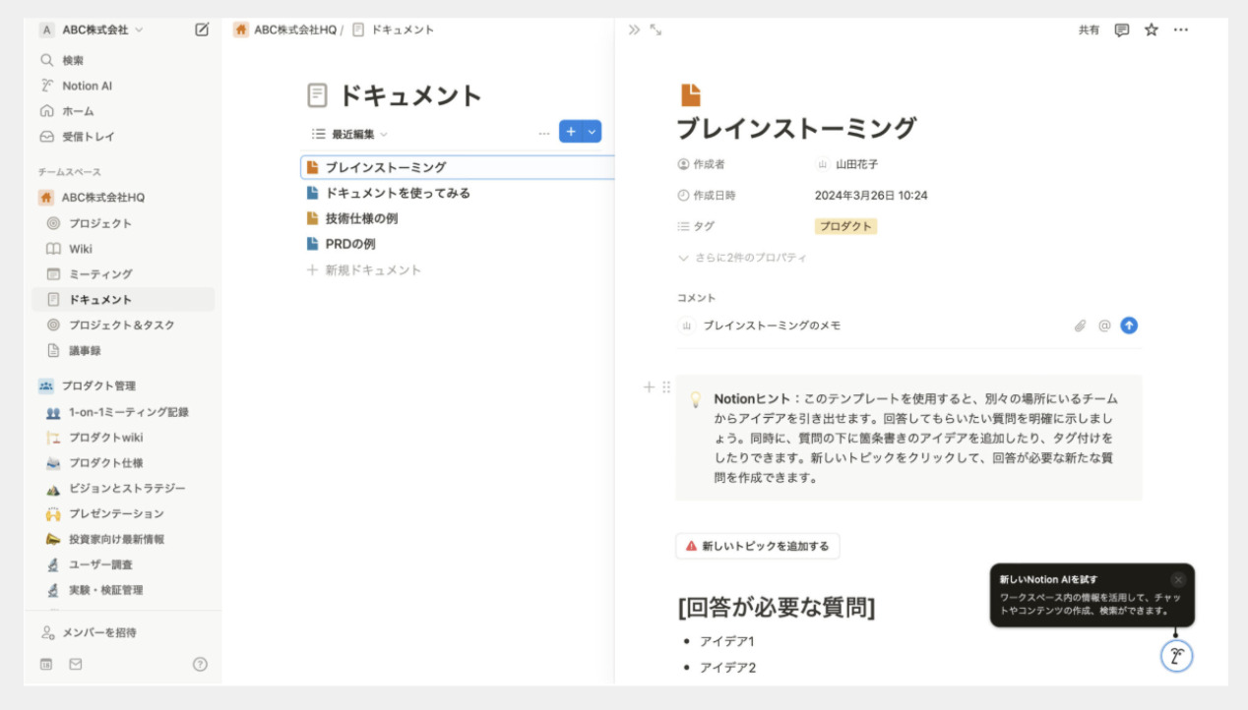Click 共有 to share the page

point(1088,30)
